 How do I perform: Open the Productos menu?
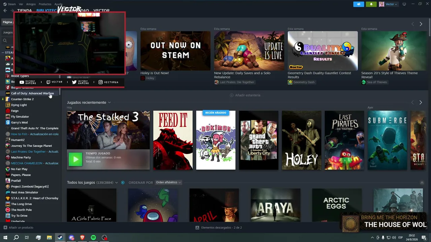coord(45,4)
